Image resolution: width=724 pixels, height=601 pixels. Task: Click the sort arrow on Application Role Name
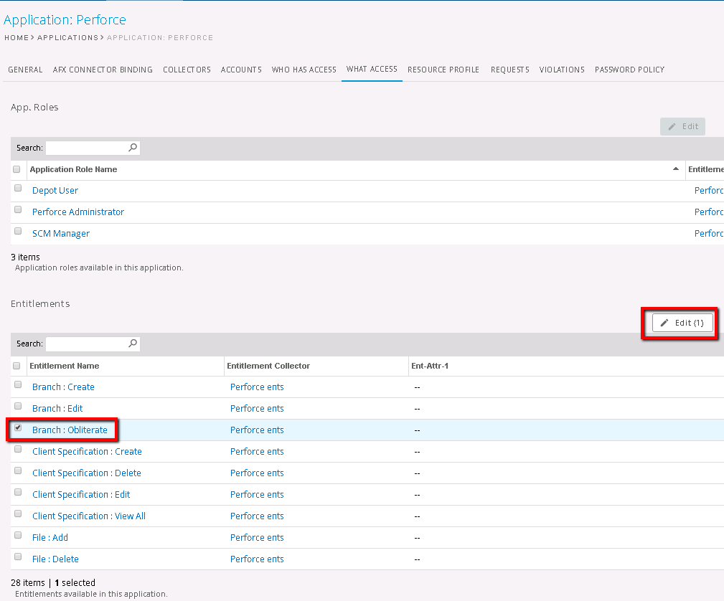(x=675, y=169)
